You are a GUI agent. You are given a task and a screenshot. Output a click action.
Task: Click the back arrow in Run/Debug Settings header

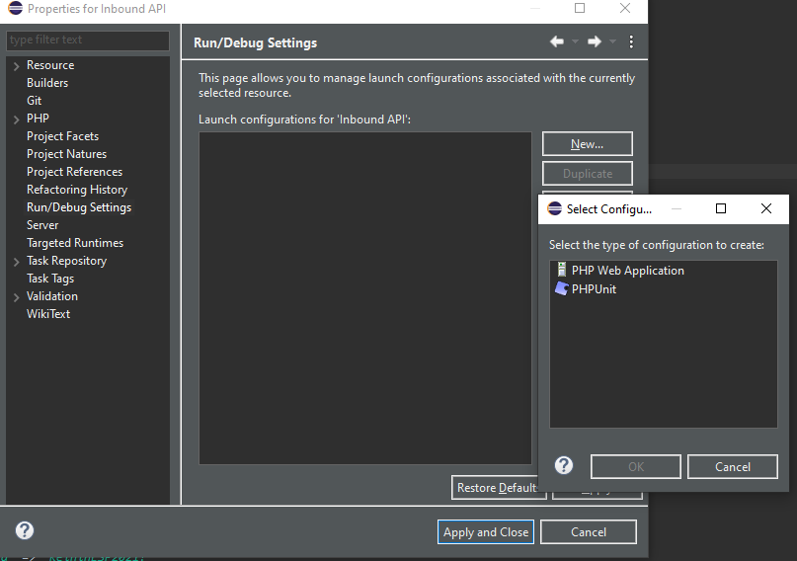coord(557,41)
